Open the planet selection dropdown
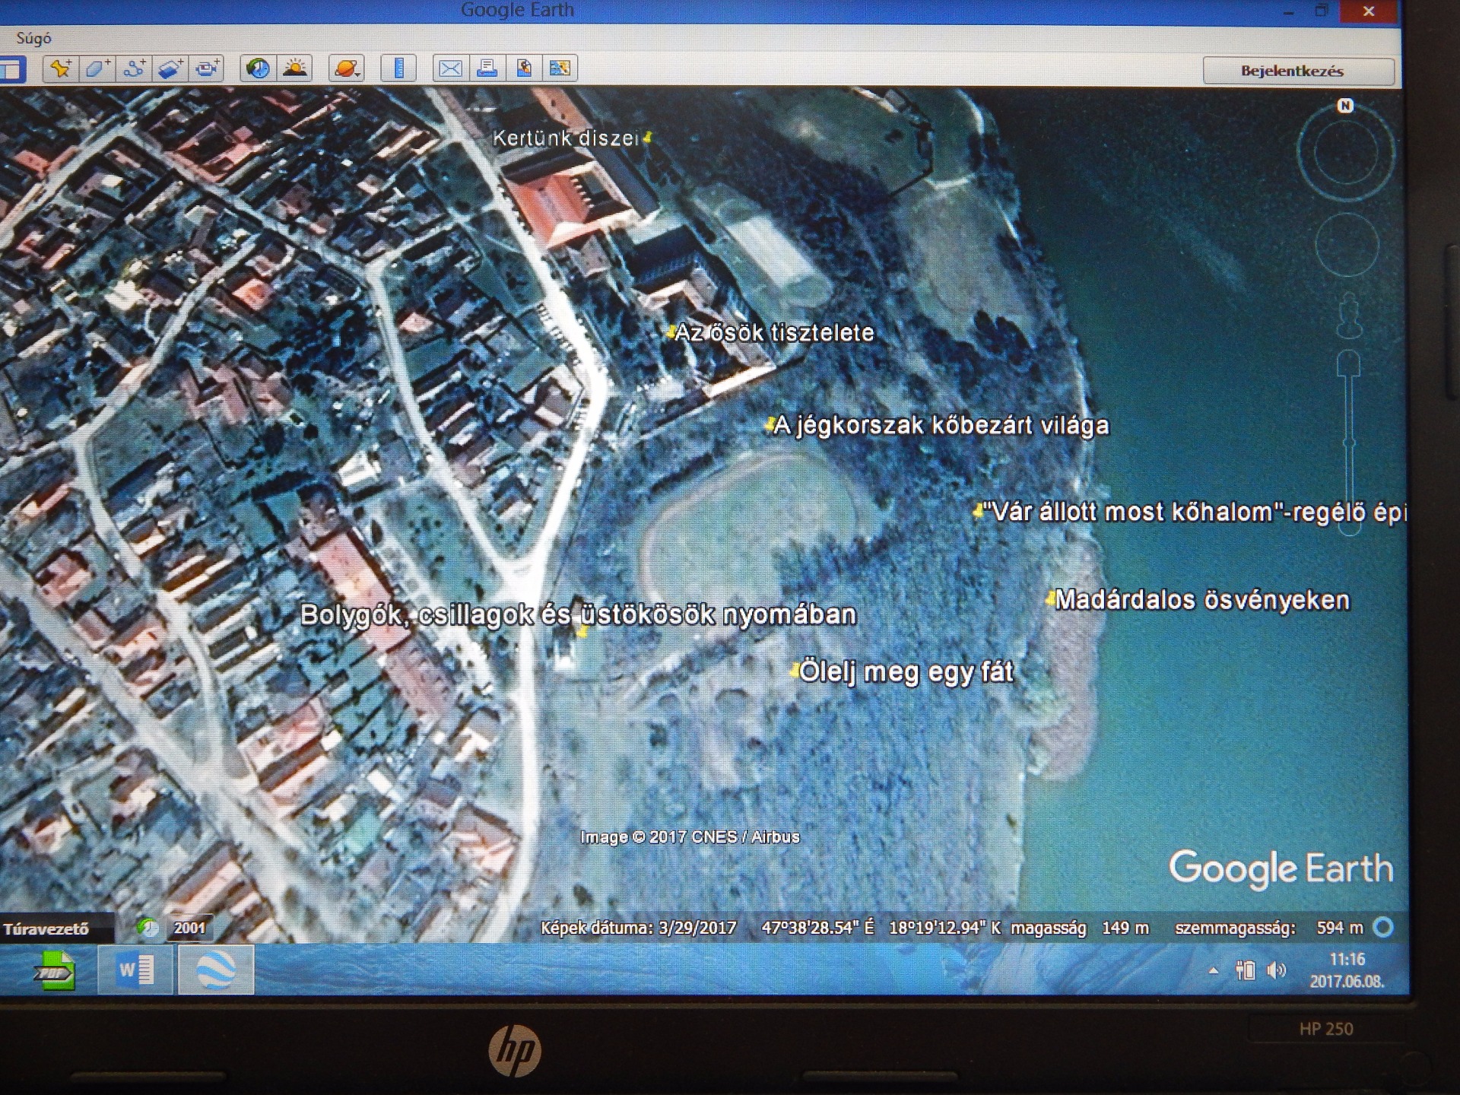Image resolution: width=1460 pixels, height=1095 pixels. (x=347, y=69)
